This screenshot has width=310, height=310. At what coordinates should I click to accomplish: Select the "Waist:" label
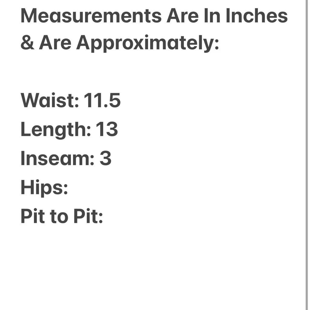pyautogui.click(x=50, y=100)
